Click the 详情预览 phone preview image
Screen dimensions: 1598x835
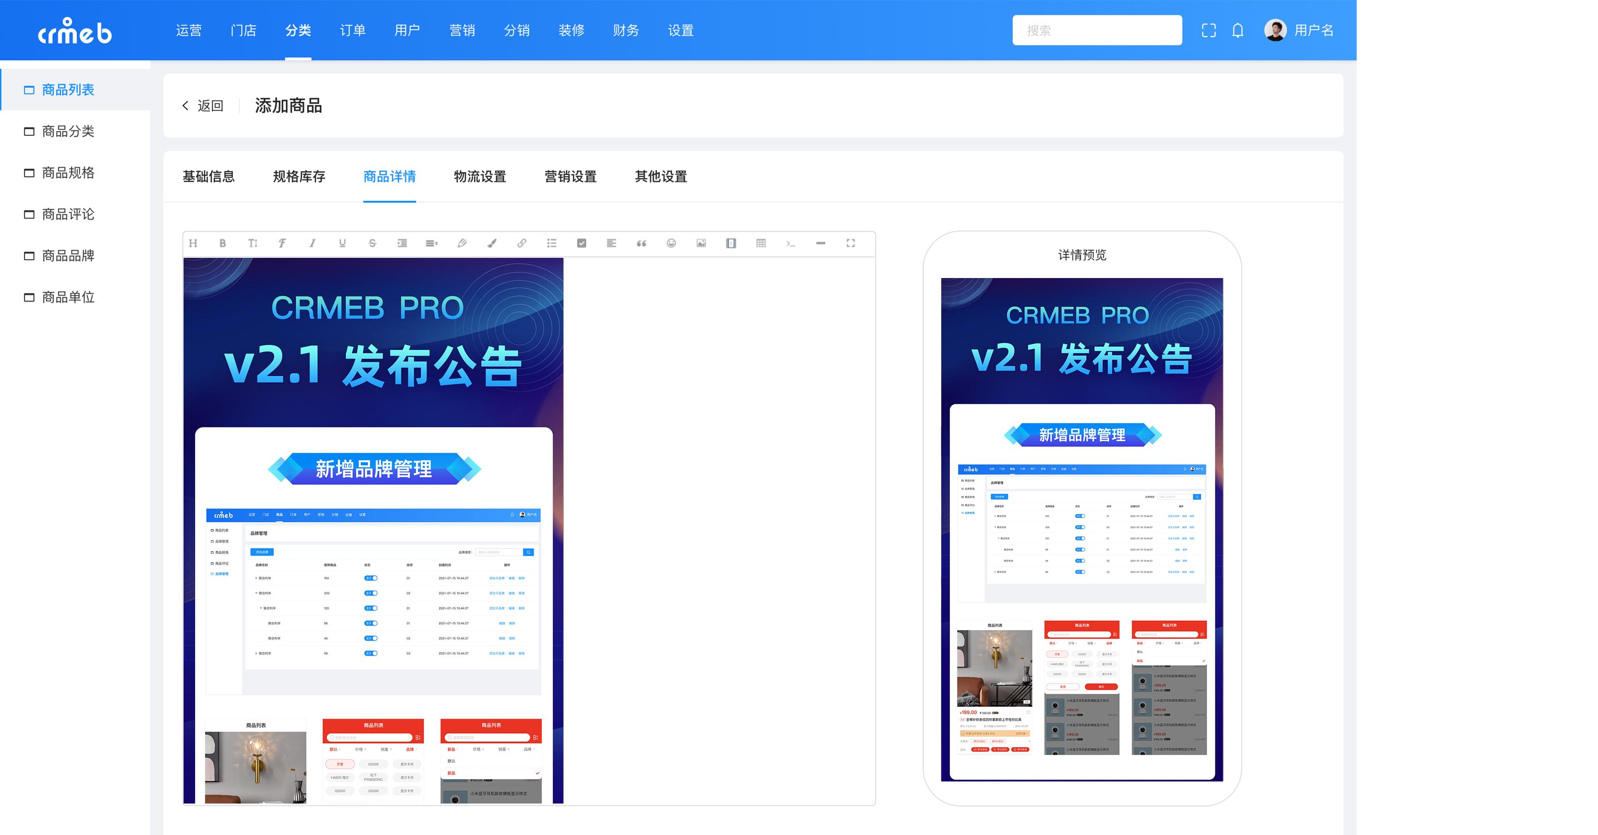click(x=1082, y=530)
